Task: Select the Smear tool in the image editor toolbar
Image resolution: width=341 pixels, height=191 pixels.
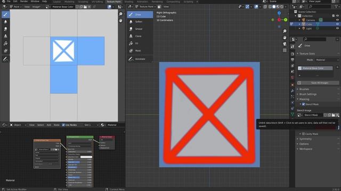Action: (x=6, y=29)
